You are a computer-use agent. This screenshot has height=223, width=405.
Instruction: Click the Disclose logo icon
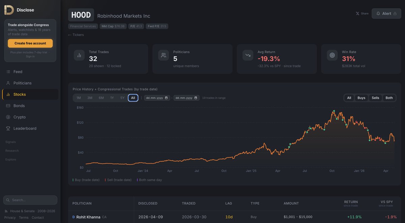pos(9,10)
